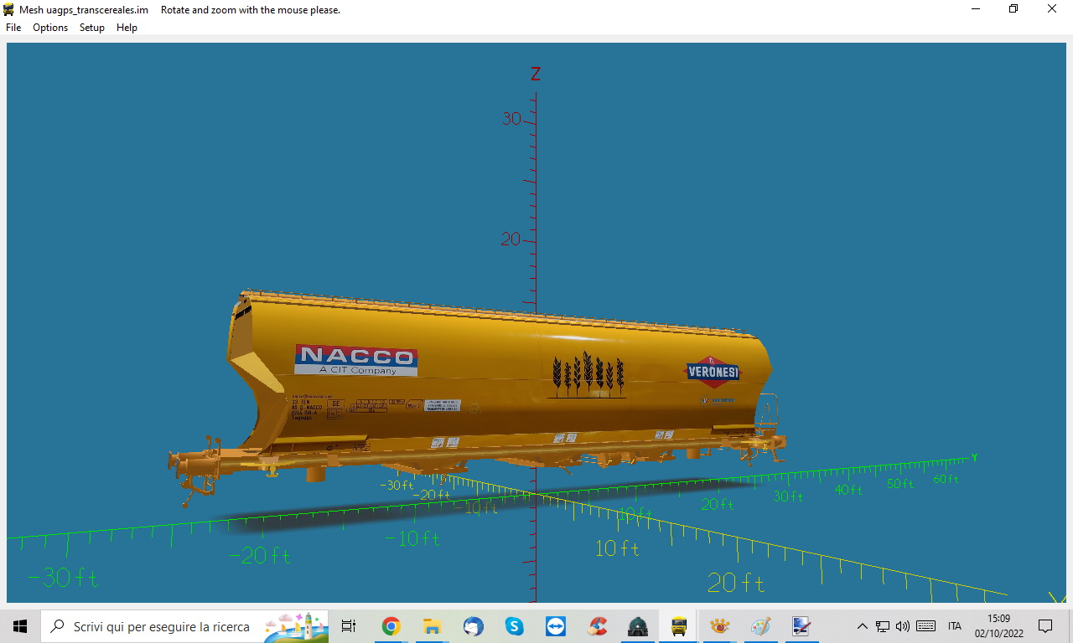Open the screen capture app in taskbar
The image size is (1073, 643).
click(801, 626)
